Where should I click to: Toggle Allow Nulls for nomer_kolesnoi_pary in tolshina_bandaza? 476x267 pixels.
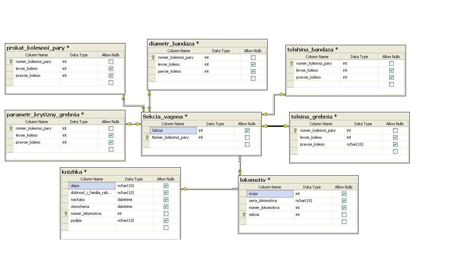pos(391,63)
